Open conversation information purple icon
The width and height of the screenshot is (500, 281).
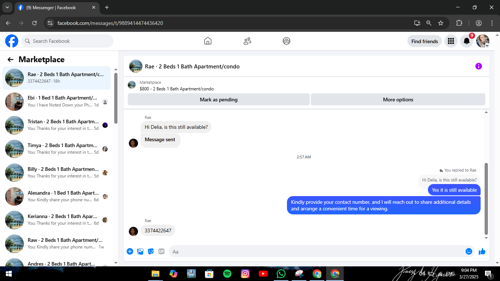(478, 66)
